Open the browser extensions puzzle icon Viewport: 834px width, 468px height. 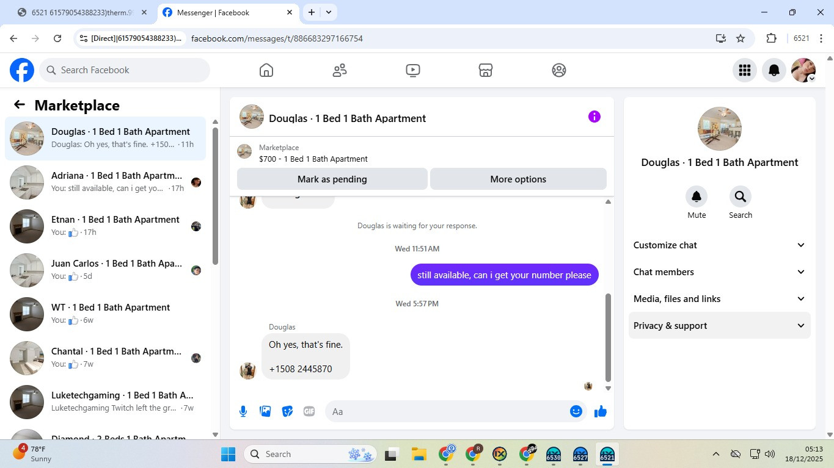tap(771, 38)
